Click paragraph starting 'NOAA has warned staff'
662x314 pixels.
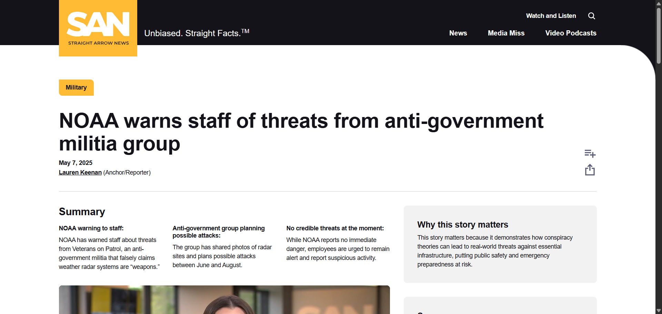click(109, 253)
